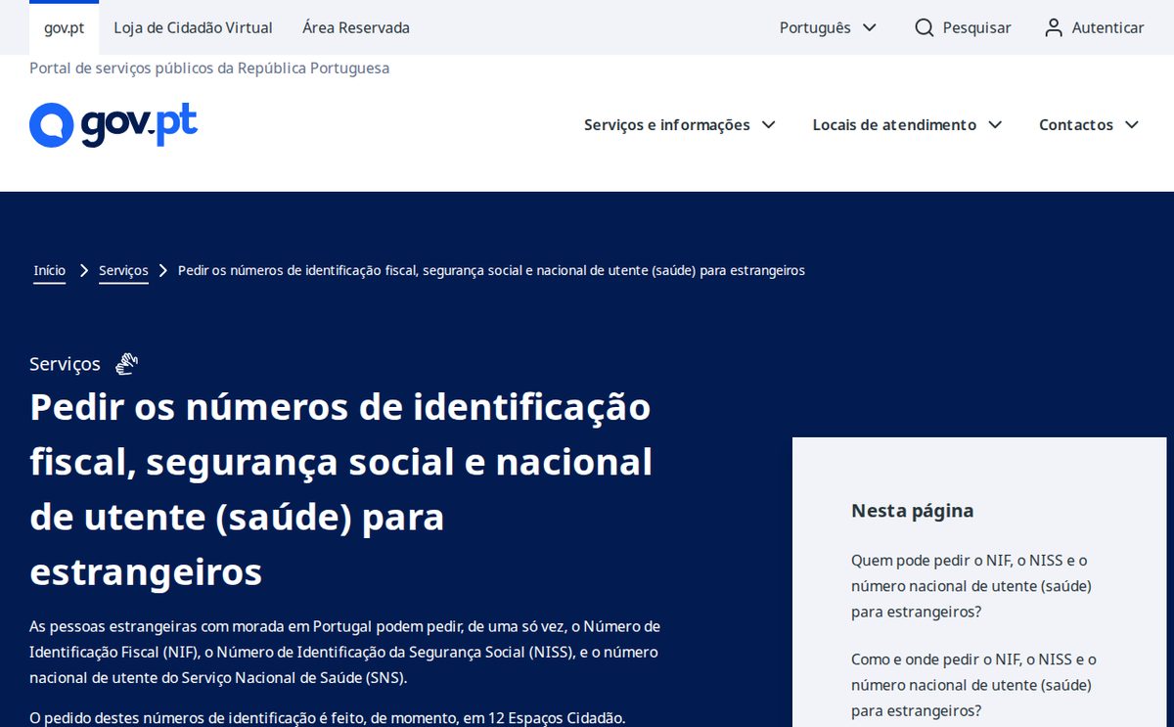Click the user profile icon beside Autenticar
Viewport: 1174px width, 727px height.
(x=1054, y=27)
